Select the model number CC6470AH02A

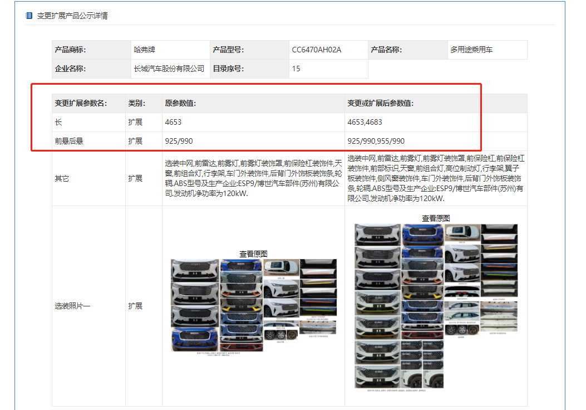[x=317, y=50]
